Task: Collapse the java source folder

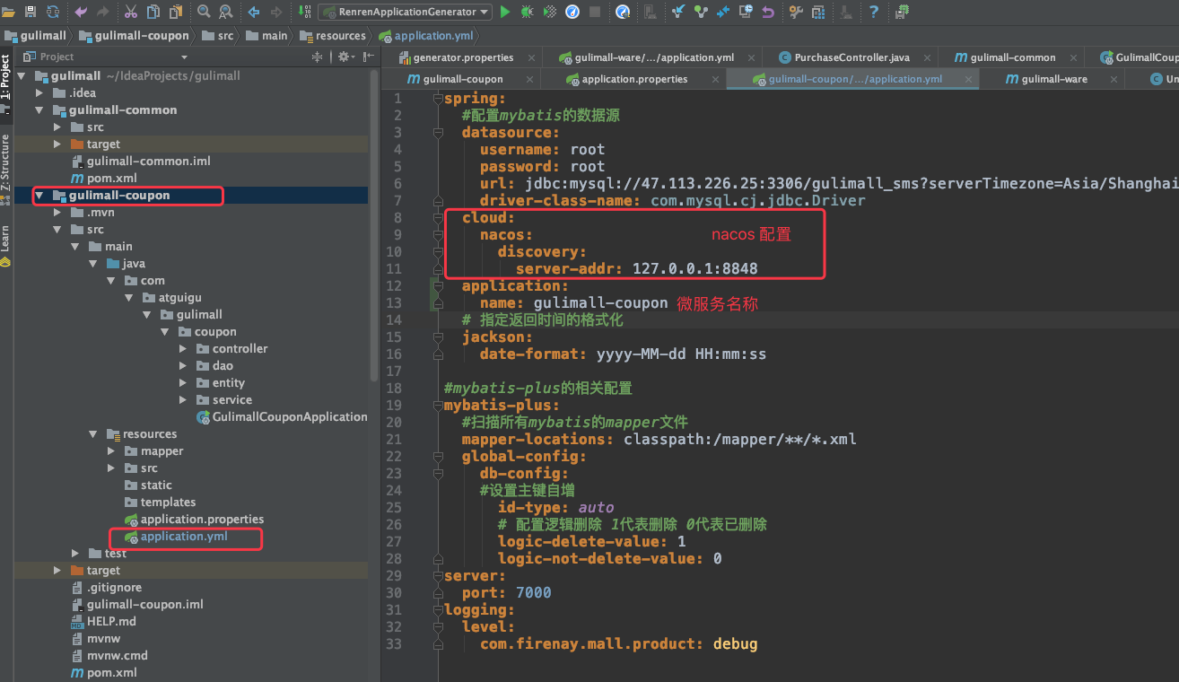Action: tap(93, 264)
